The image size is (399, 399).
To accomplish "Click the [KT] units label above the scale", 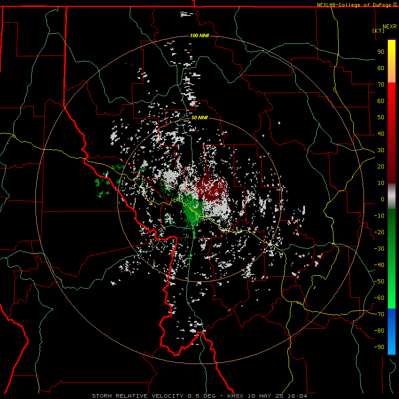I will point(379,31).
